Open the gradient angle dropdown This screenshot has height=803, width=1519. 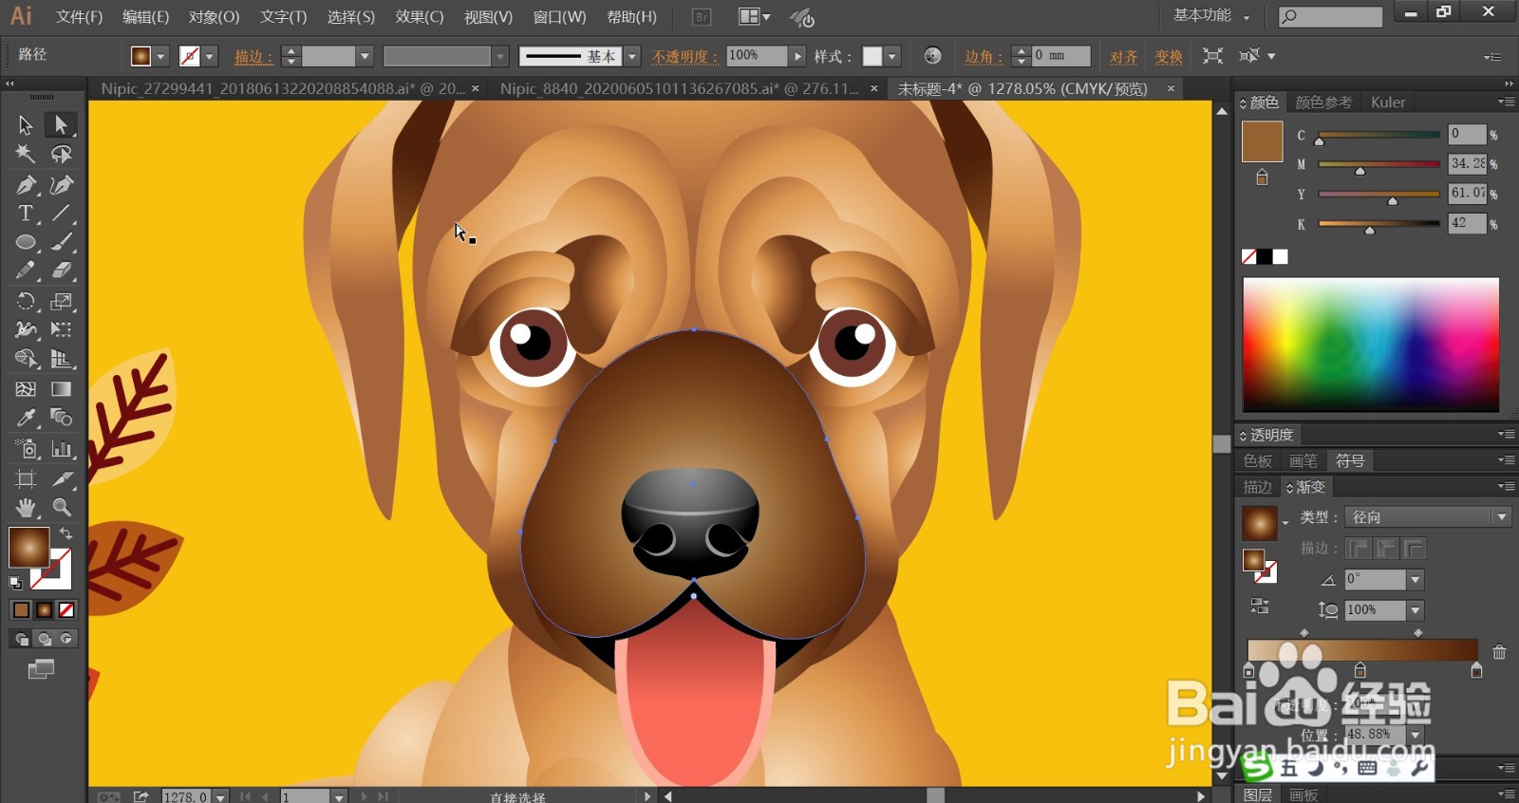click(1416, 579)
